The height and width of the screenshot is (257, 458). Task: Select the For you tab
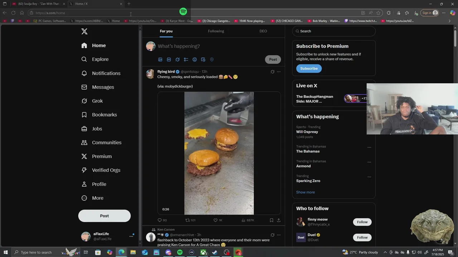tap(166, 31)
